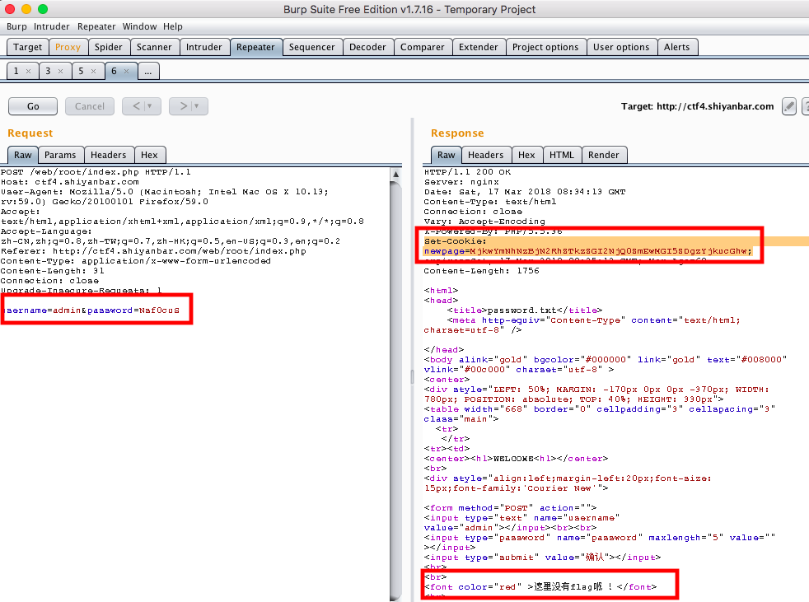The width and height of the screenshot is (809, 602).
Task: Switch to the Target tool tab
Action: (27, 47)
